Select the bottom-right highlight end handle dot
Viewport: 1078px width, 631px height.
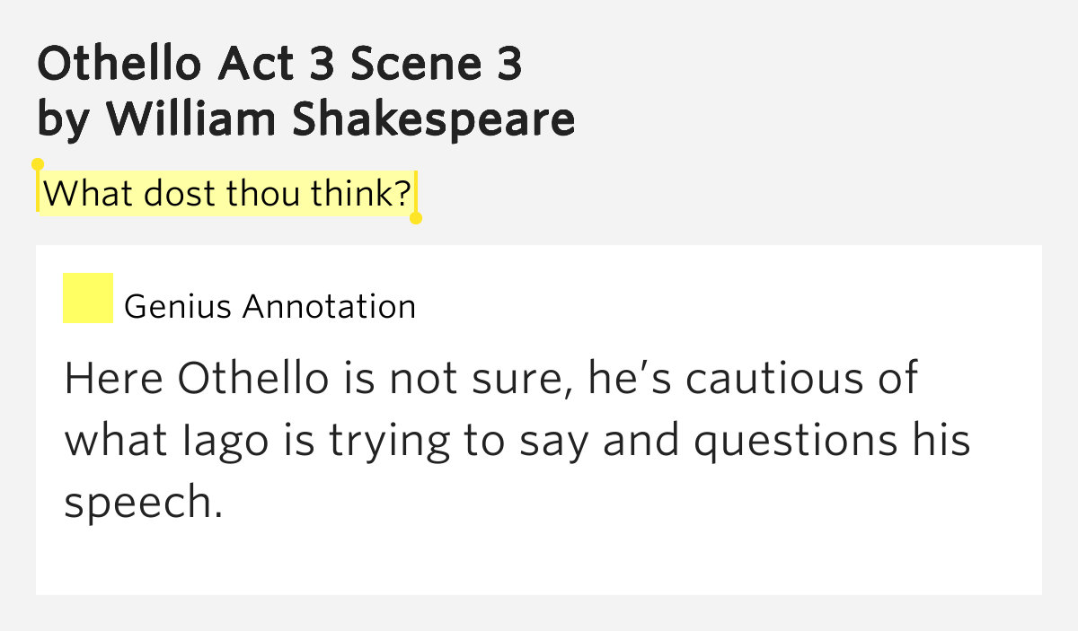pyautogui.click(x=416, y=218)
